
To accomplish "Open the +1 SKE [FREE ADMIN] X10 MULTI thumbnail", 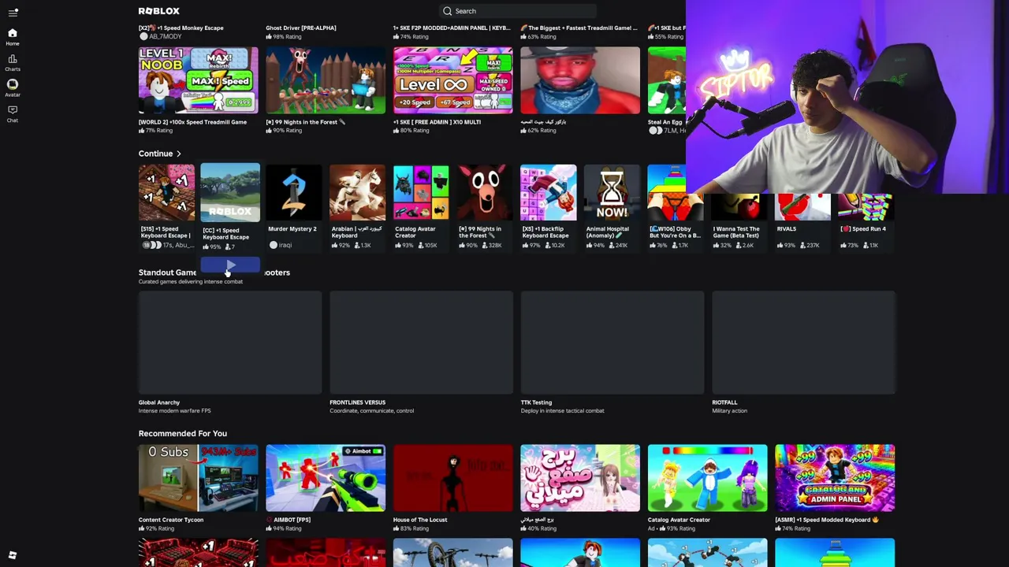I will [x=453, y=80].
